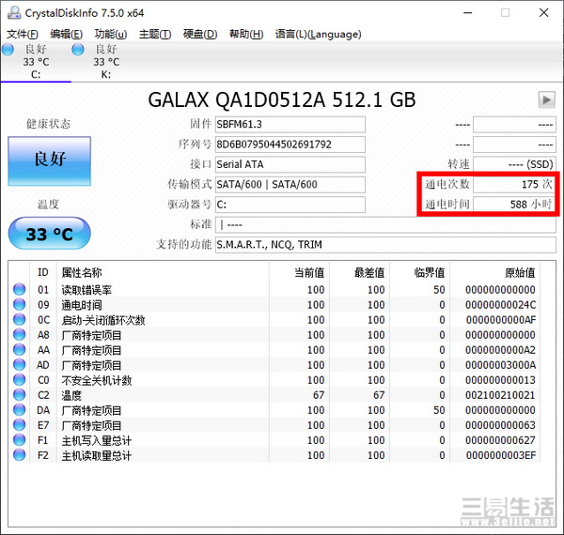Click the blue status icon for attribute F1

[20, 440]
